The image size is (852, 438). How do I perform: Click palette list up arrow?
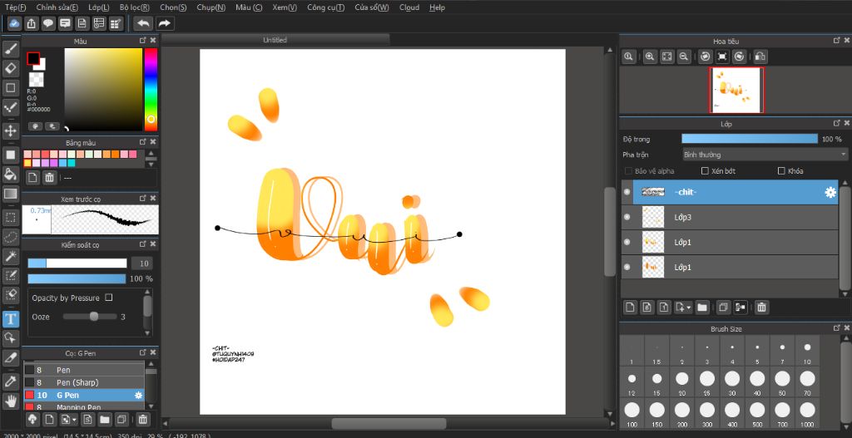coord(151,153)
